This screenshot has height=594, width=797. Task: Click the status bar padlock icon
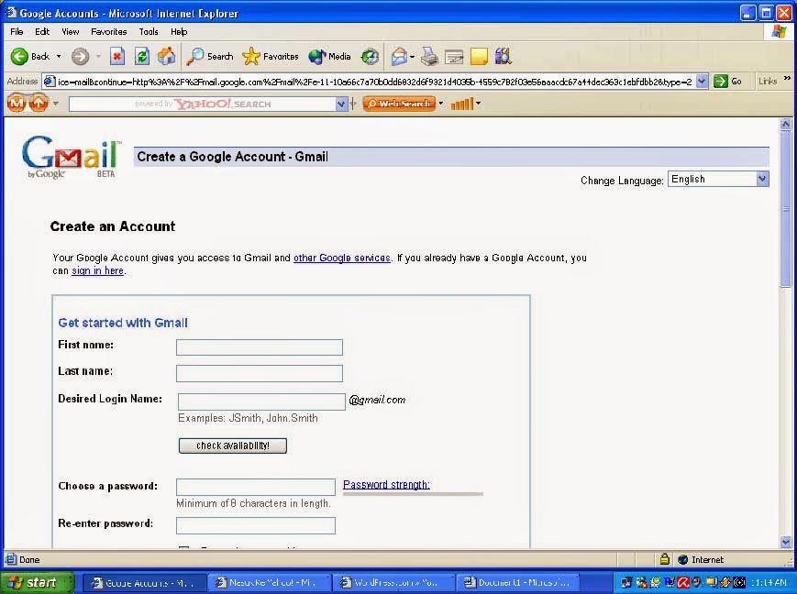(664, 559)
